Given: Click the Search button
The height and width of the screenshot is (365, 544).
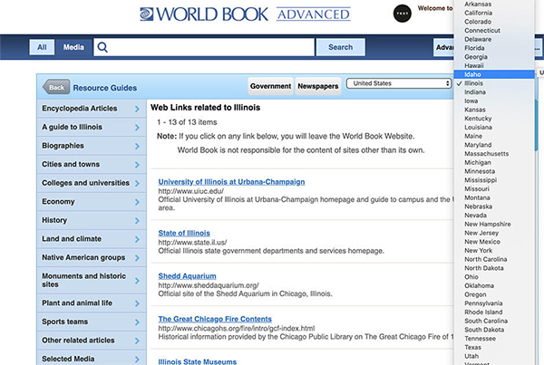Looking at the screenshot, I should (x=340, y=47).
